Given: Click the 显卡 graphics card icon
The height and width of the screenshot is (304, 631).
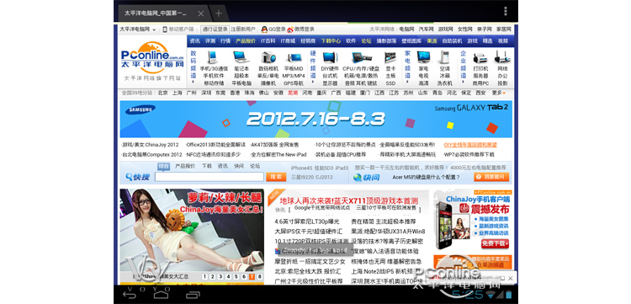Looking at the screenshot, I should 390,57.
